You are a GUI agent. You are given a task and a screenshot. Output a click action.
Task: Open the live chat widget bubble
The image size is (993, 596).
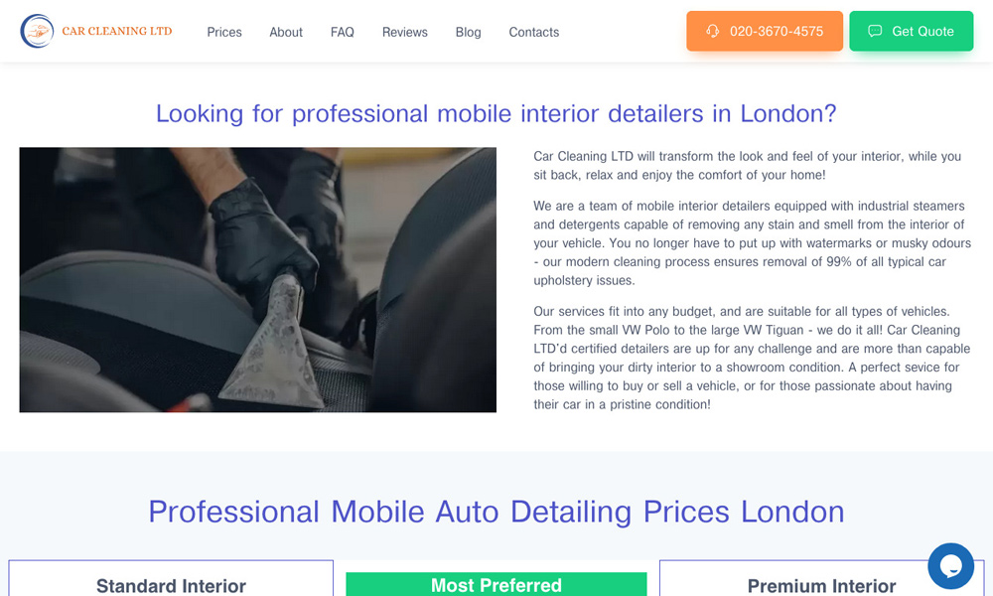950,565
